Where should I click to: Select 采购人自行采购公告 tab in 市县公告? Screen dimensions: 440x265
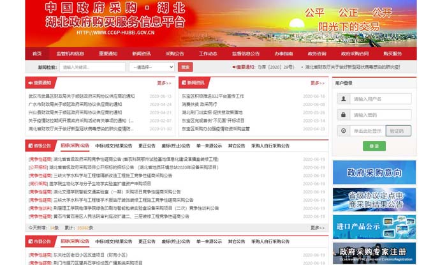pos(270,241)
